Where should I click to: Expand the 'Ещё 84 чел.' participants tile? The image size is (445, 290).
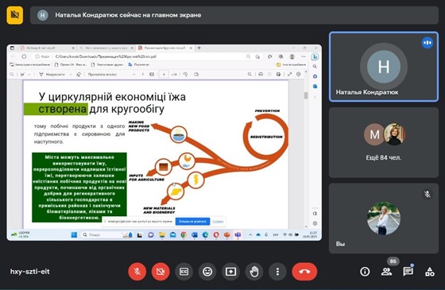click(x=384, y=142)
